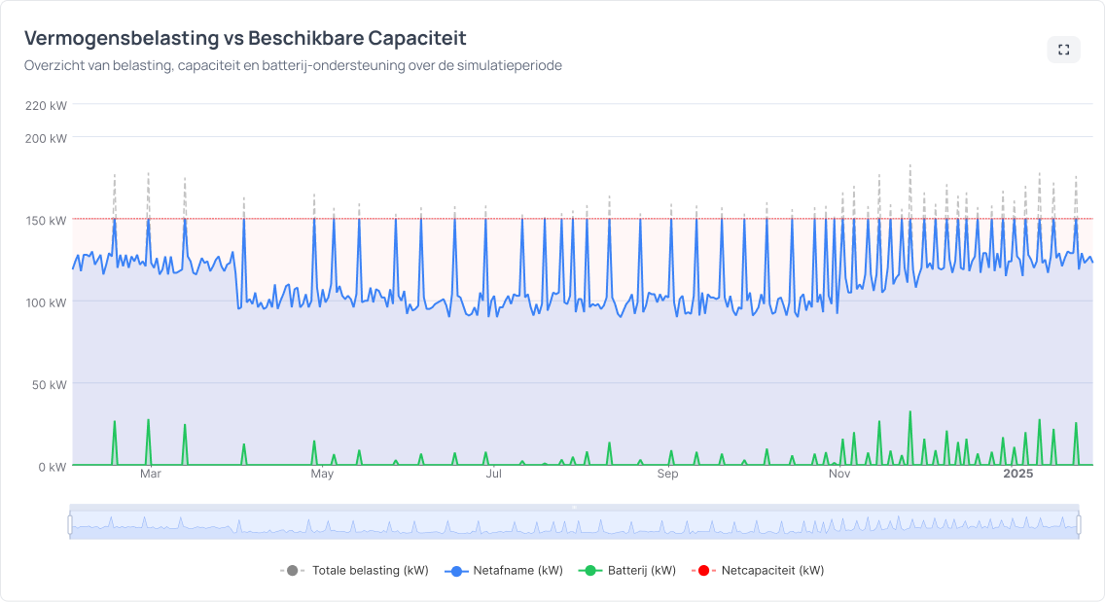Click the 'Jul' x-axis label

pyautogui.click(x=494, y=474)
